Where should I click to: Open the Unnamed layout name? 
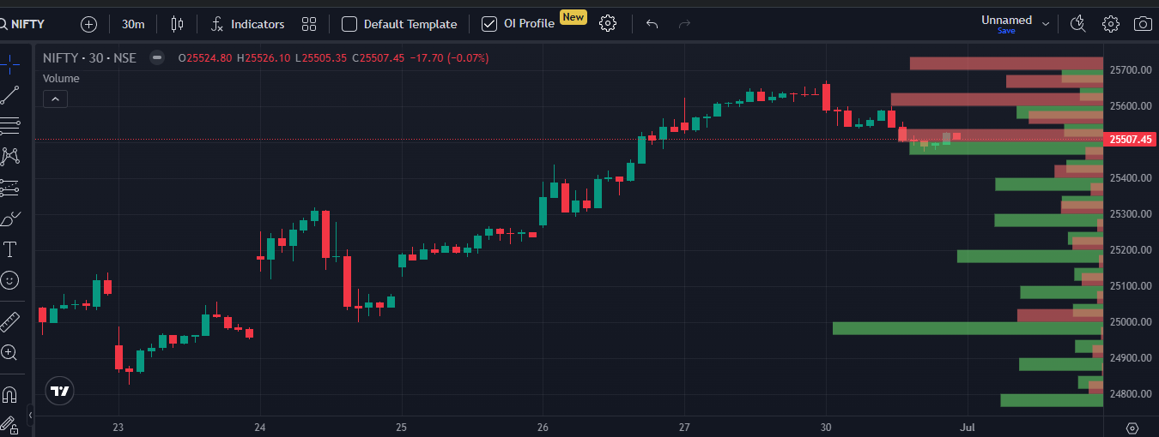[1006, 20]
